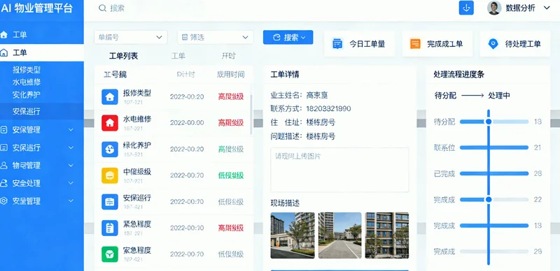Screen dimensions: 560x271
Task: Select 安保巡行 highlighted sidebar submenu item
Action: tap(42, 112)
